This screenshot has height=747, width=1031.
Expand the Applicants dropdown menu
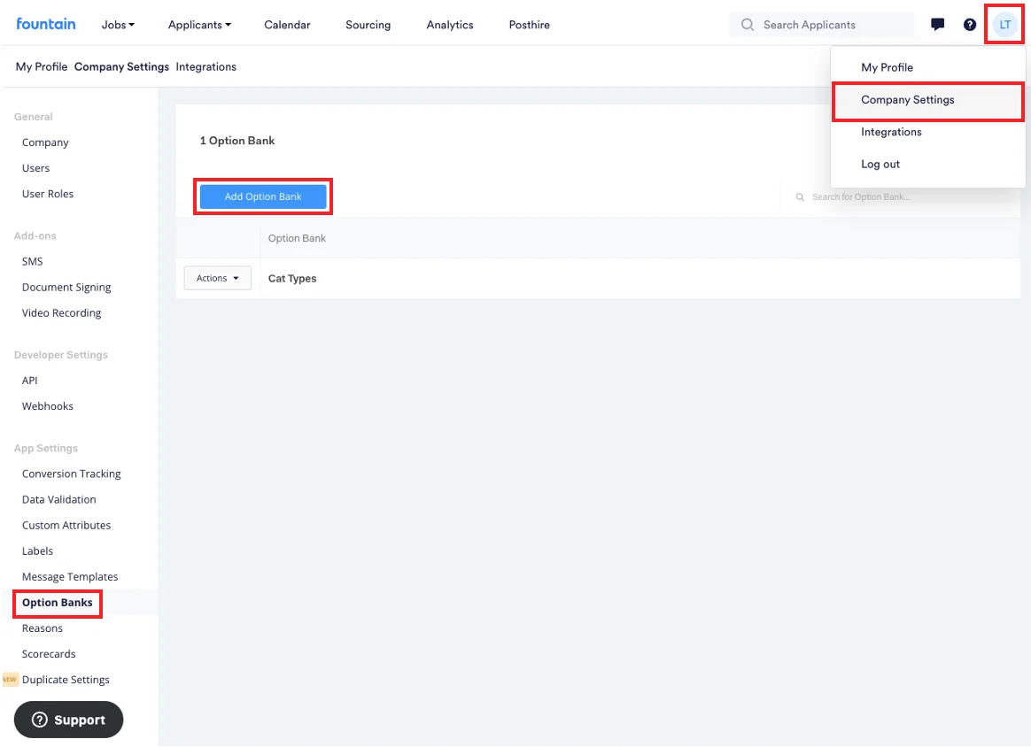tap(199, 24)
